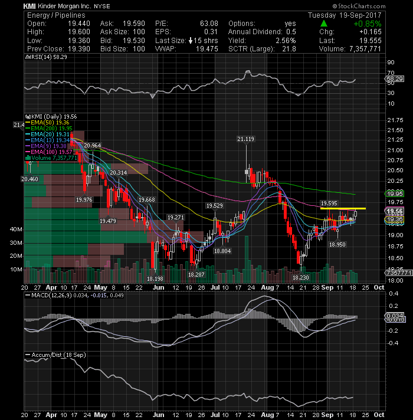Viewport: 413px width, 420px height.
Task: Click the +0.85% percent change value
Action: click(x=368, y=24)
